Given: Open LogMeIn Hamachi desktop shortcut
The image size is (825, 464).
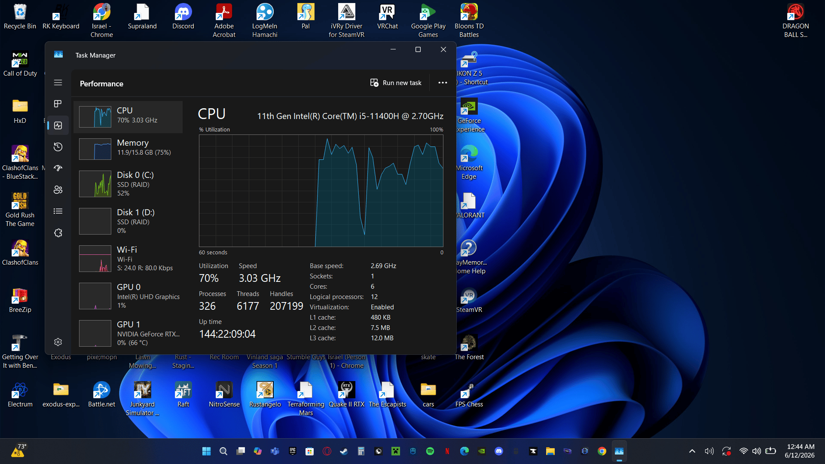Looking at the screenshot, I should 265,21.
